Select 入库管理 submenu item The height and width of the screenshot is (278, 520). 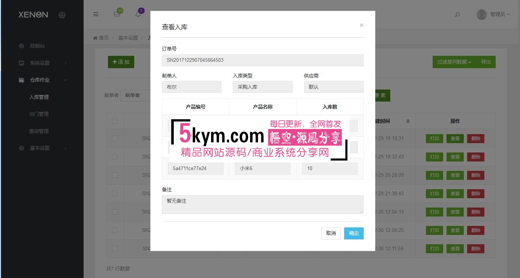pos(39,97)
